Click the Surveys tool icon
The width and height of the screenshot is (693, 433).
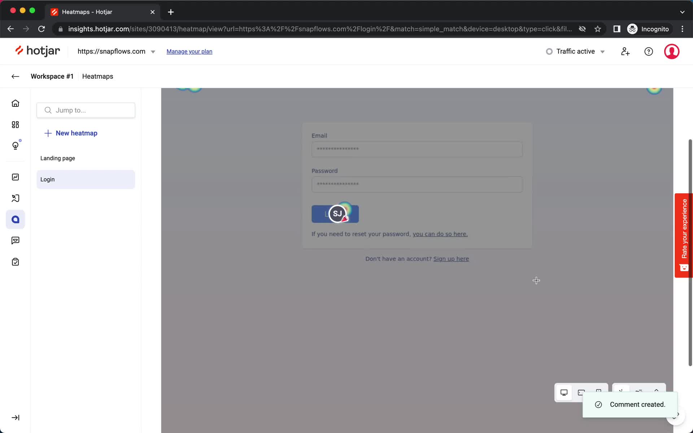pos(16,262)
